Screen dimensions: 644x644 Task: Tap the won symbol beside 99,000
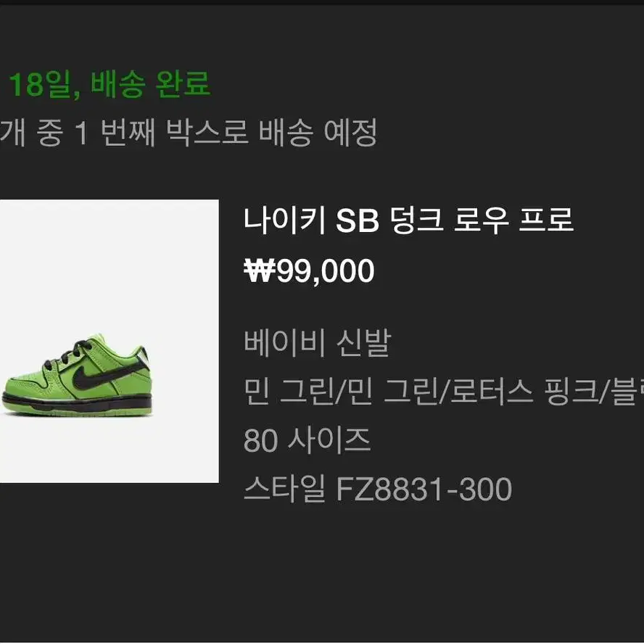point(259,271)
